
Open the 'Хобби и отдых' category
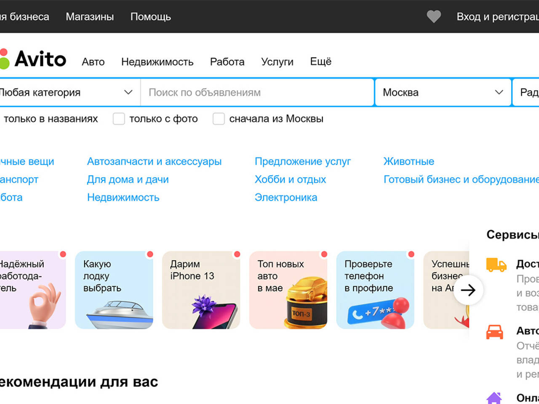[x=291, y=179]
